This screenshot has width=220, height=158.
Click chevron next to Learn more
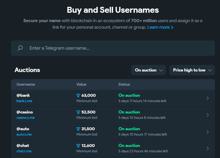[172, 27]
